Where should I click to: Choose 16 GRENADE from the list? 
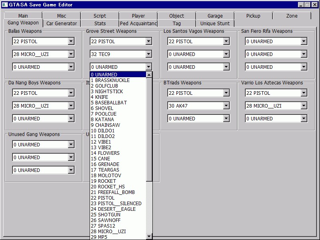[118, 164]
